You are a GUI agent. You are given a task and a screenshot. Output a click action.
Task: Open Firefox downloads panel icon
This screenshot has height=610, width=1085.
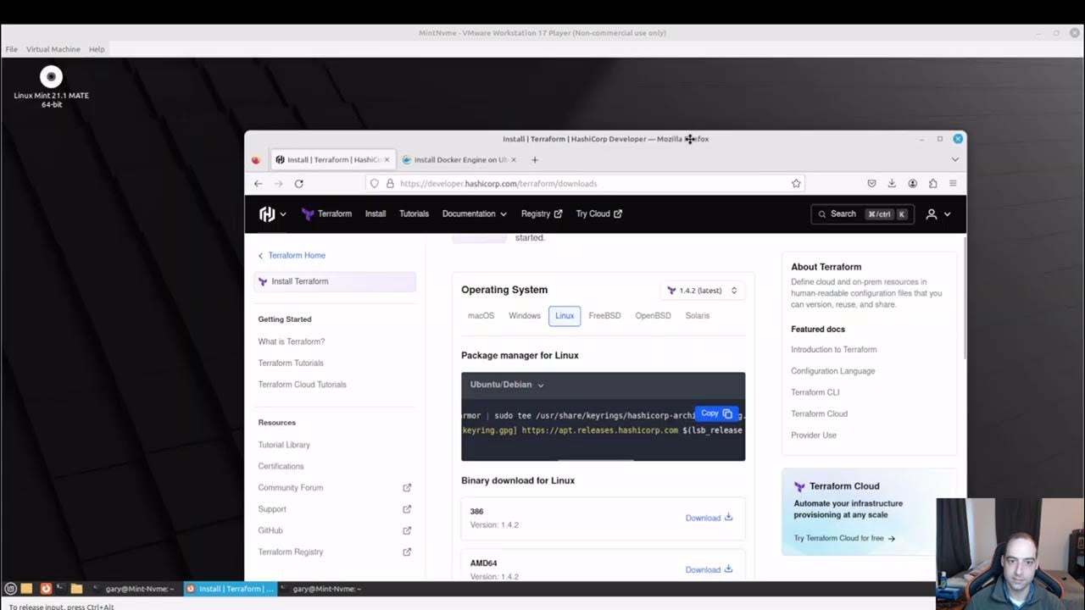pos(892,183)
